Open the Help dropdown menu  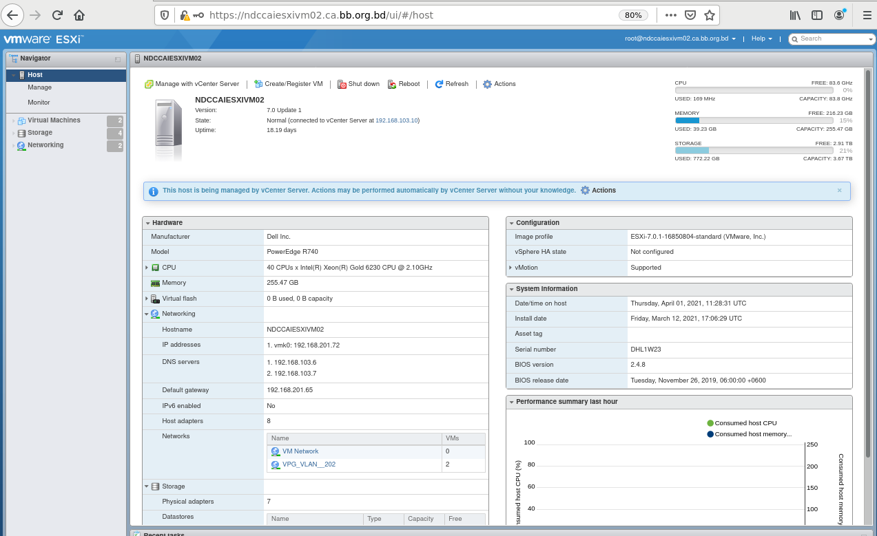761,39
